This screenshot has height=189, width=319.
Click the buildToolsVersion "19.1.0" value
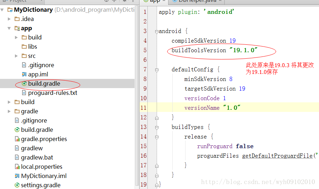[x=243, y=50]
